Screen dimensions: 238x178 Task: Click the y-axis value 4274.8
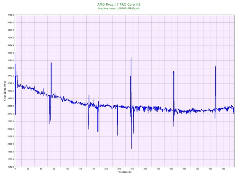pos(11,38)
